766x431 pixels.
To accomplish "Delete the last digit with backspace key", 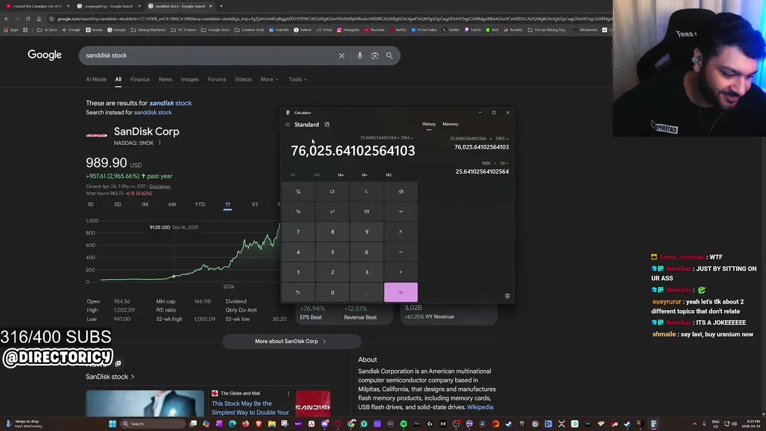I will (x=401, y=192).
